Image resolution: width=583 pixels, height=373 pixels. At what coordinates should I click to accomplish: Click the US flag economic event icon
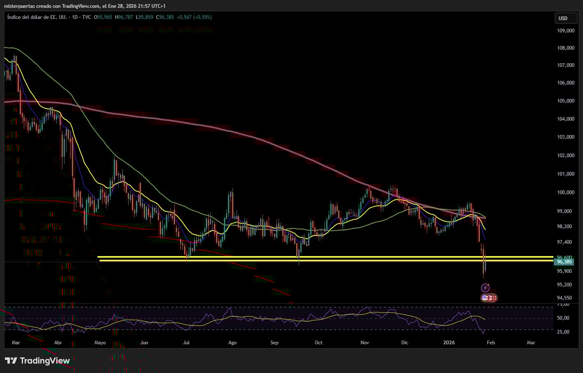pyautogui.click(x=485, y=298)
